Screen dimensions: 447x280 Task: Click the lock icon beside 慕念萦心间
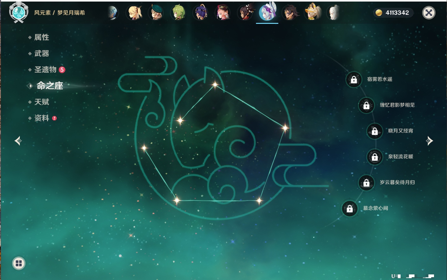[350, 209]
